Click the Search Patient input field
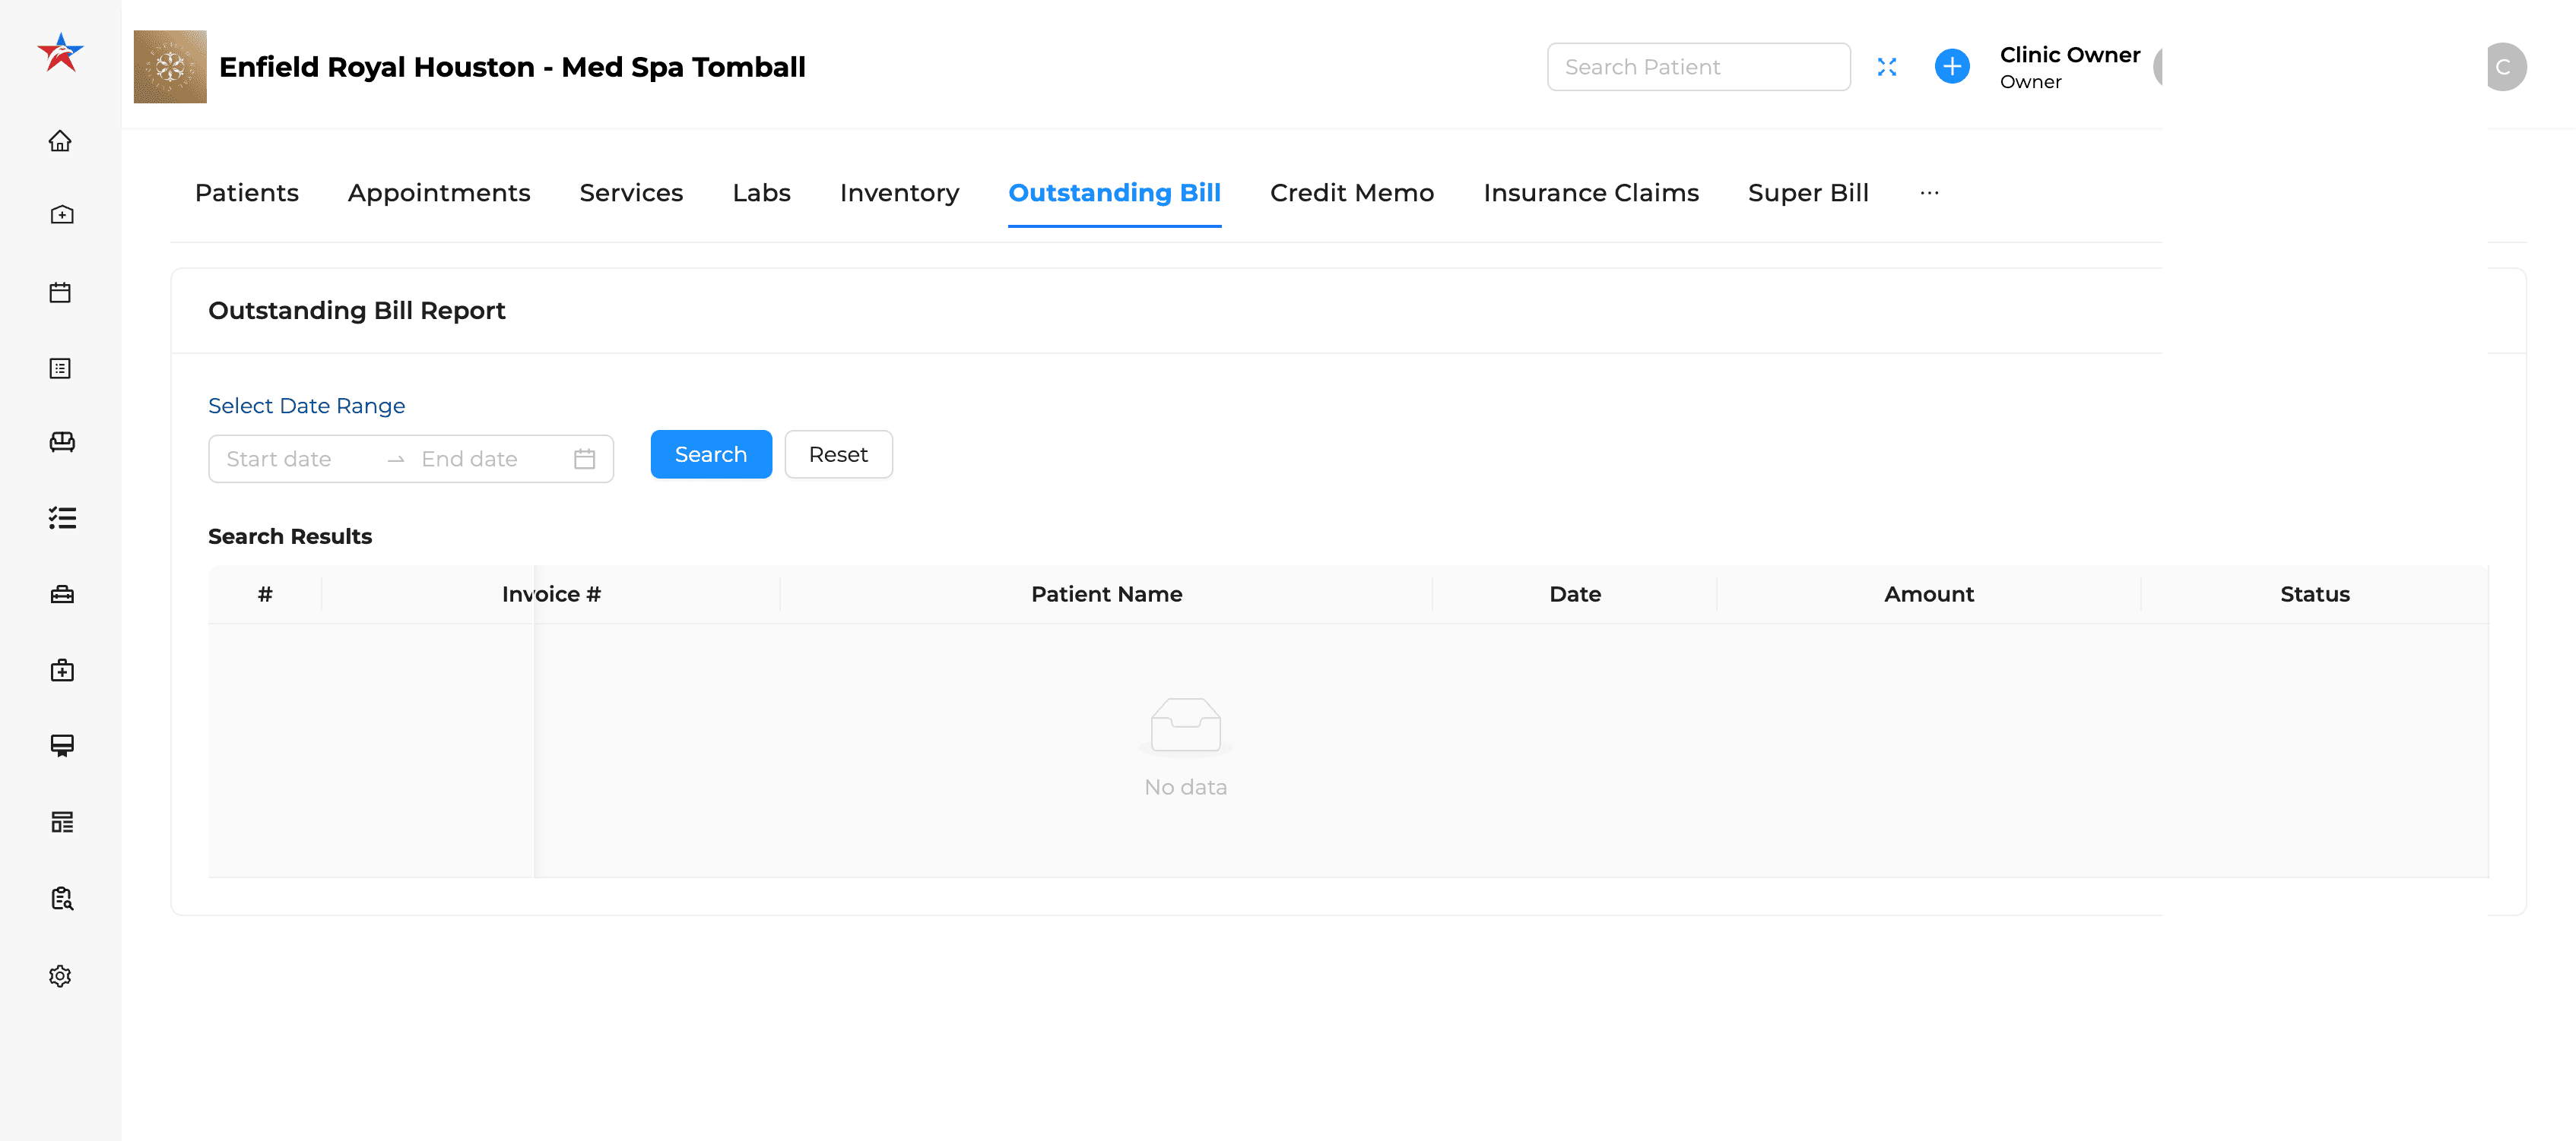The image size is (2576, 1141). [x=1697, y=67]
